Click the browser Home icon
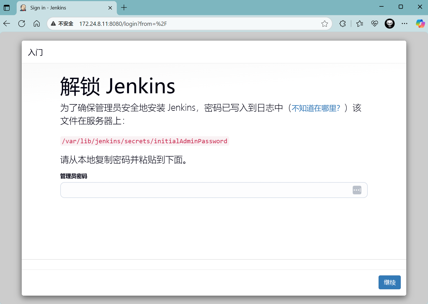Screen dimensions: 428x304 (x=37, y=24)
